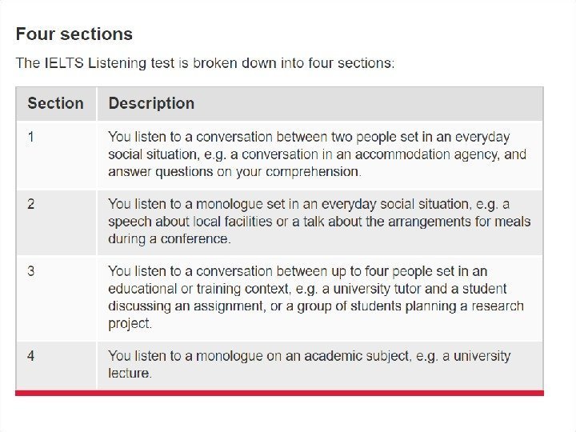The width and height of the screenshot is (576, 432).
Task: Click the "Four sections" heading
Action: pyautogui.click(x=74, y=34)
